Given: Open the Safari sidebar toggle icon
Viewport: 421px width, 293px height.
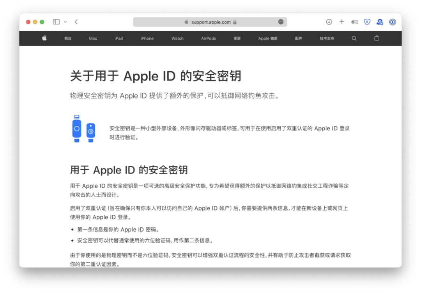Looking at the screenshot, I should [56, 22].
